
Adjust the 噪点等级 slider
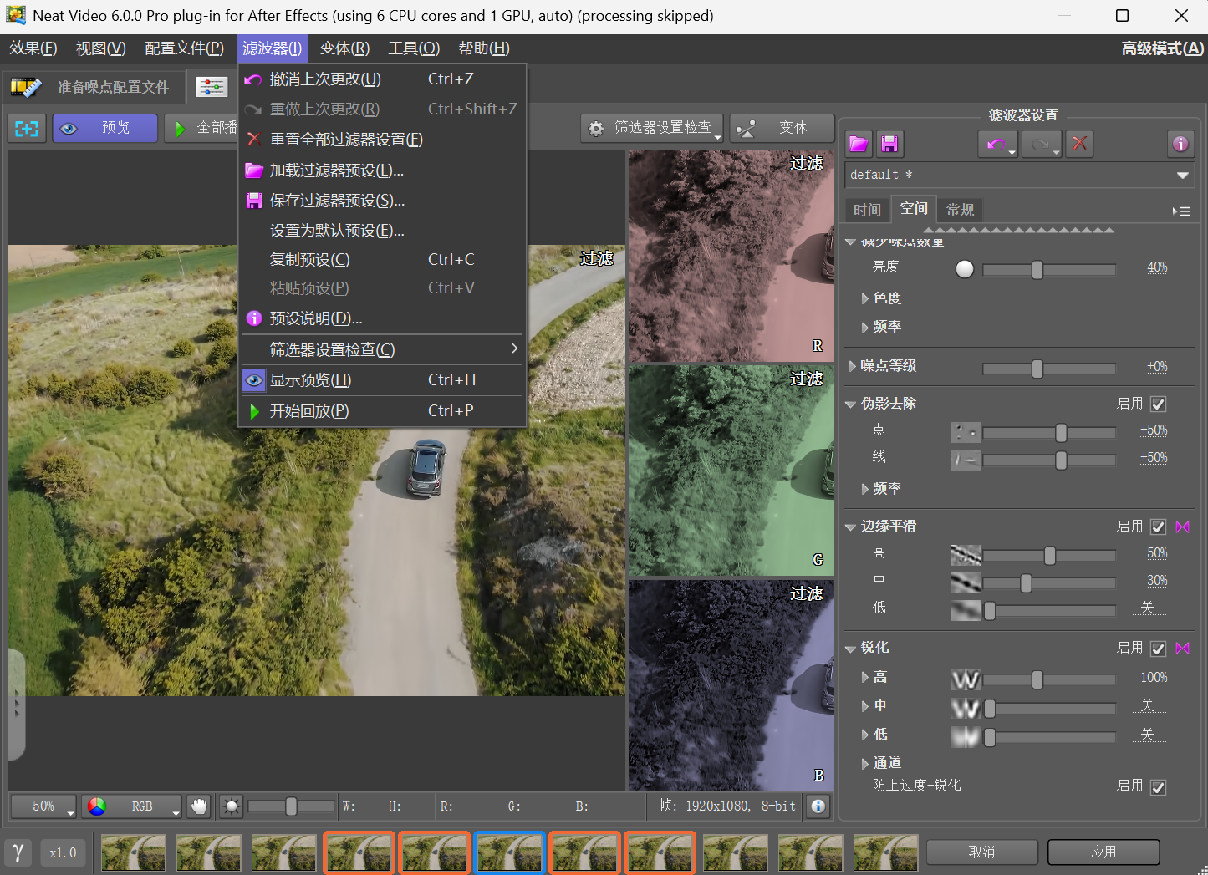click(1049, 369)
